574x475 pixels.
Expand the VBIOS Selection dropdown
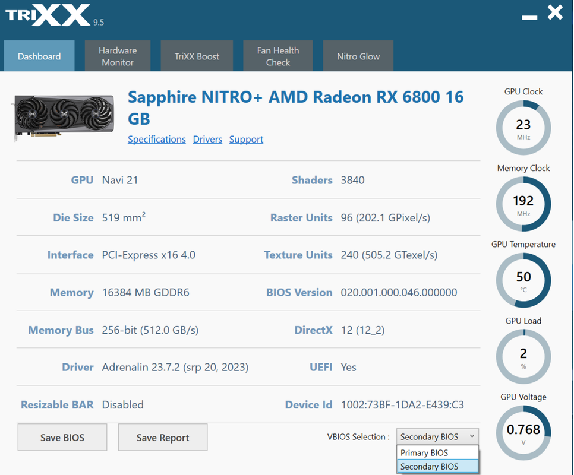tap(437, 436)
